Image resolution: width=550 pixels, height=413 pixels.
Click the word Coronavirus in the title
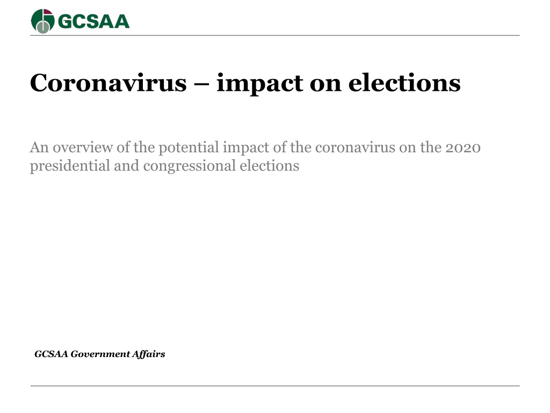108,83
